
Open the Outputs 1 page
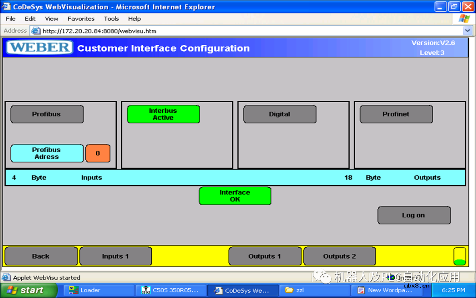click(x=264, y=256)
